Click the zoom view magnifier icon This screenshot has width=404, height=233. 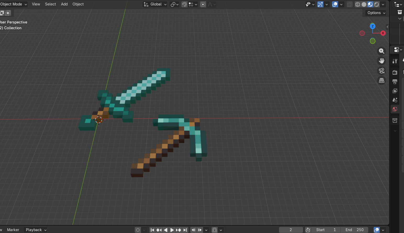tap(381, 51)
